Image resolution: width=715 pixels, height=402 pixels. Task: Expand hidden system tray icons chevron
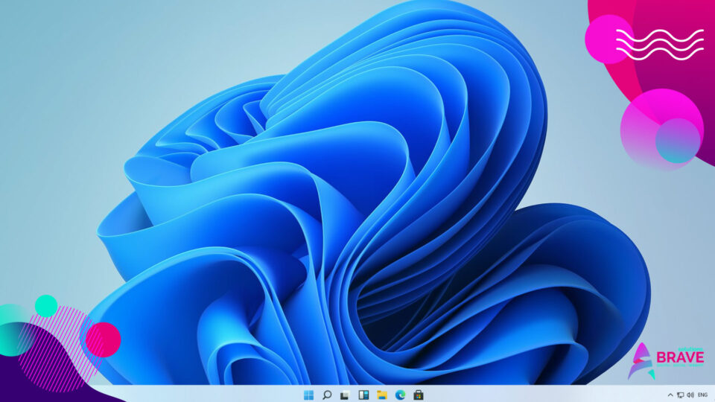click(670, 395)
